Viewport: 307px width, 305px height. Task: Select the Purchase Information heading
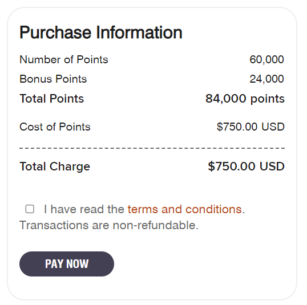click(101, 32)
